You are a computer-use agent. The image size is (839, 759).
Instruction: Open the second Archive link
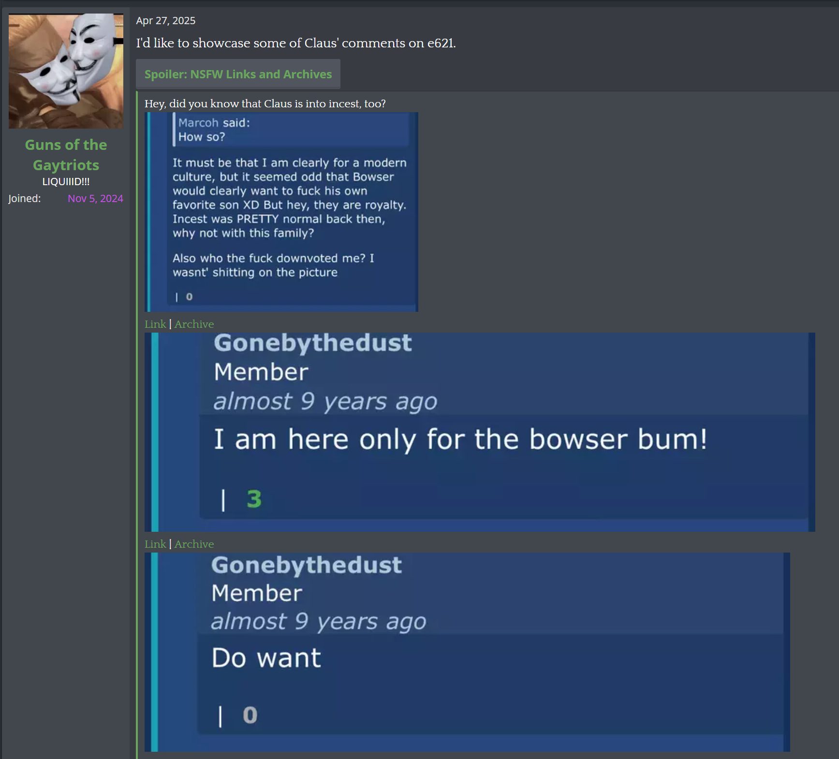point(194,544)
